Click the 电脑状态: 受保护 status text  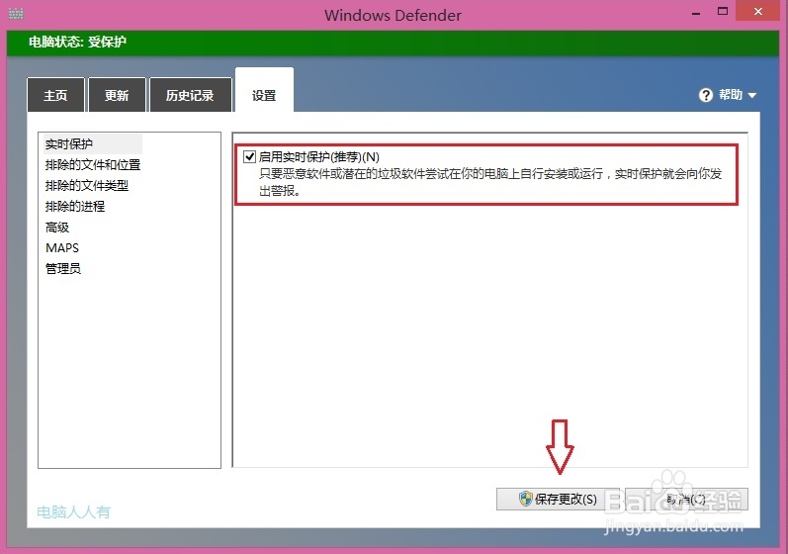coord(77,42)
